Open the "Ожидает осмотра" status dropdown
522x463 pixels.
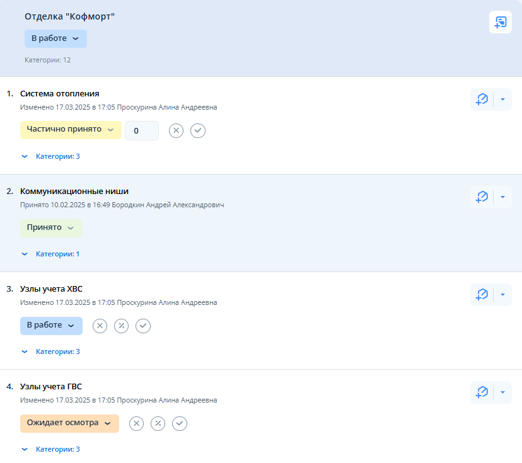coord(69,423)
